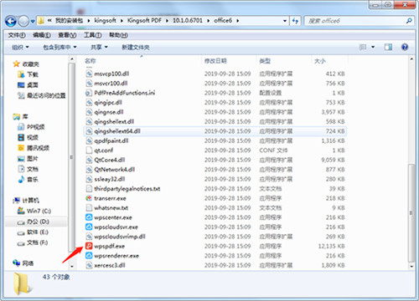Screen dimensions: 419x301
Task: Click the transerr.exe file icon
Action: click(89, 198)
